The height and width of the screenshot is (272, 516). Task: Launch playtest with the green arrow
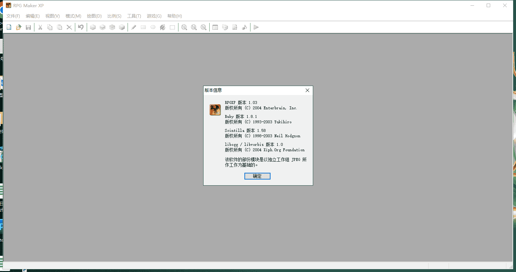click(256, 27)
